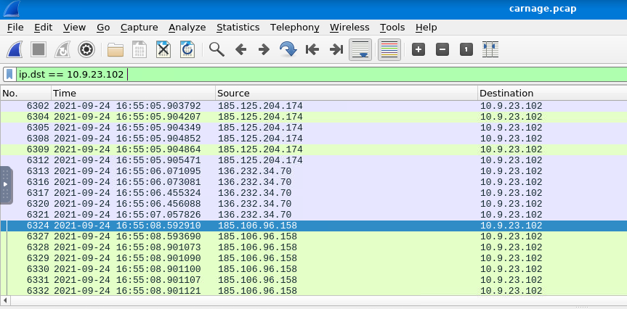Open the Edit menu
The height and width of the screenshot is (309, 627).
point(43,28)
